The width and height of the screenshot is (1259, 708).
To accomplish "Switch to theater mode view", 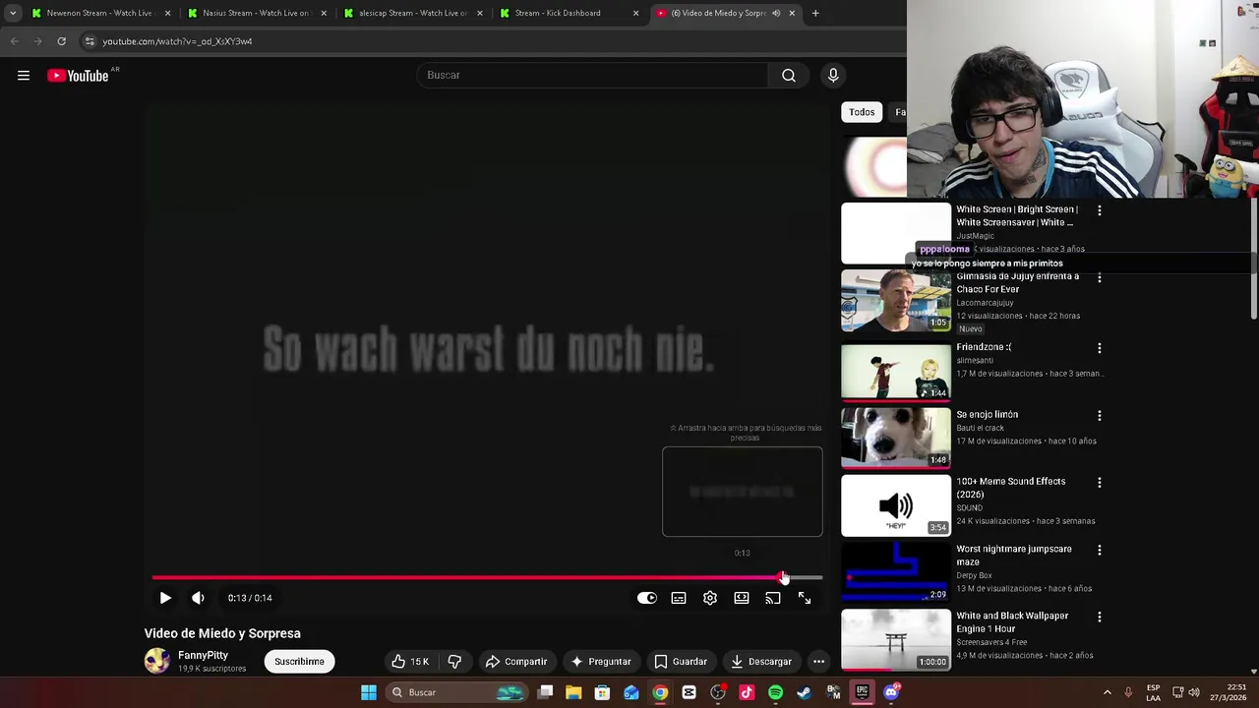I will pyautogui.click(x=742, y=598).
